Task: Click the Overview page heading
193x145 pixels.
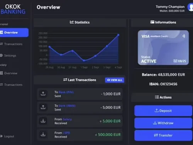Action: [x=48, y=7]
